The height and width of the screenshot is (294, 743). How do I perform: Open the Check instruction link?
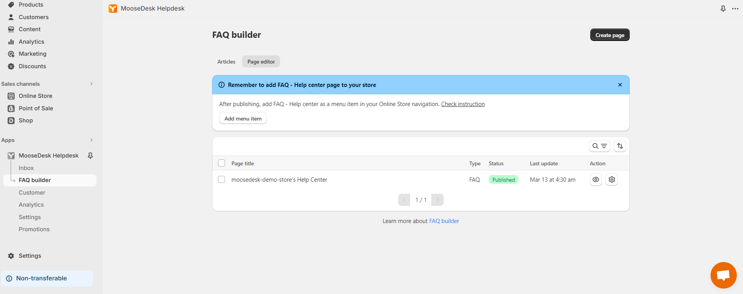click(463, 104)
